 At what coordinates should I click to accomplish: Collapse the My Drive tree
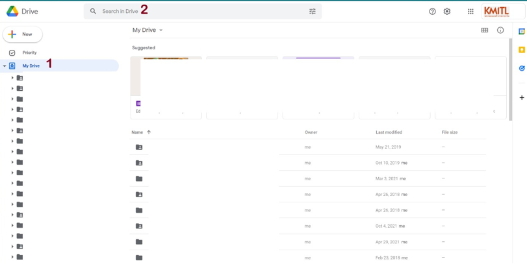tap(5, 66)
